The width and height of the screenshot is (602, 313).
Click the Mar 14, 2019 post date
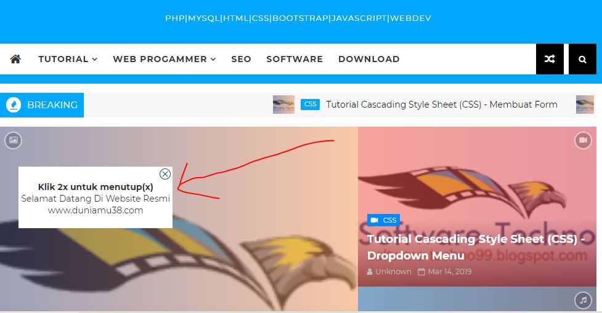point(445,272)
